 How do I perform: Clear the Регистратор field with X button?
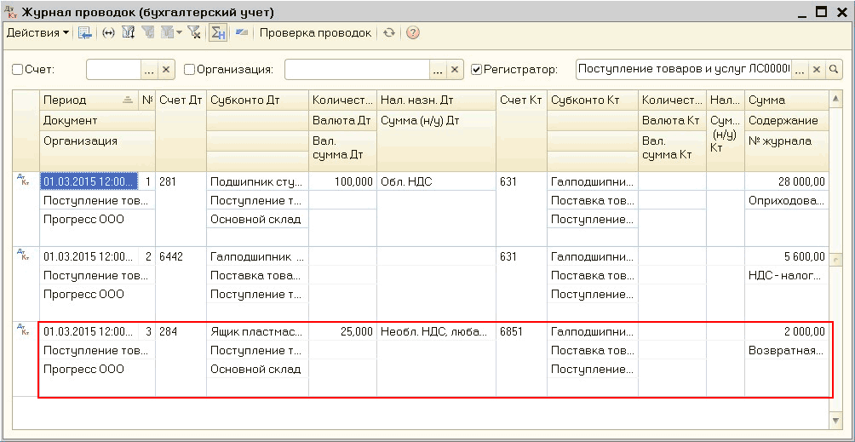[817, 69]
